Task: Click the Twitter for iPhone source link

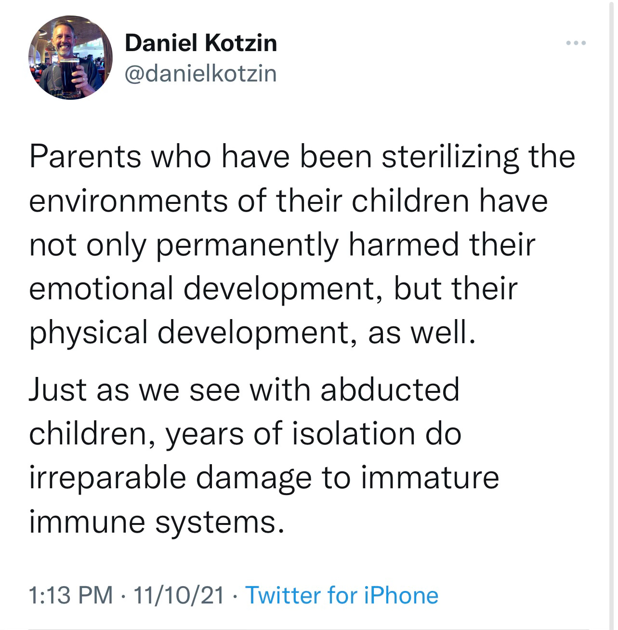Action: click(342, 595)
